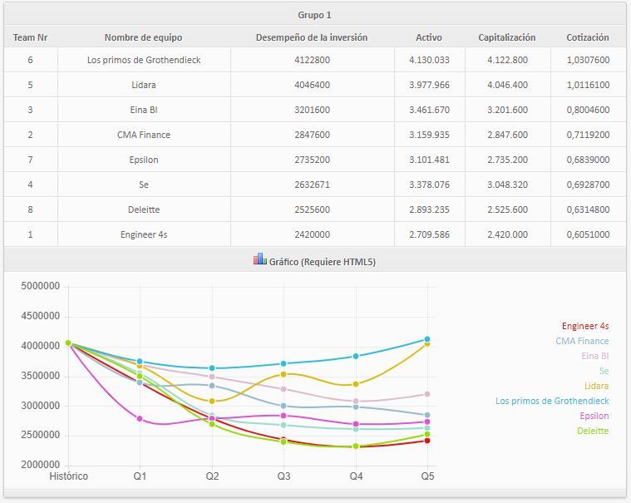
Task: Click investment value 3201600
Action: point(312,110)
